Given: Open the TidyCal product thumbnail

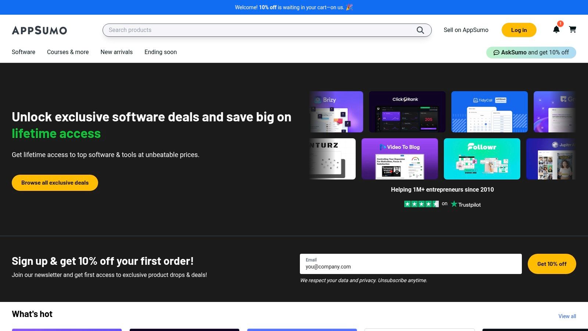Looking at the screenshot, I should tap(490, 112).
